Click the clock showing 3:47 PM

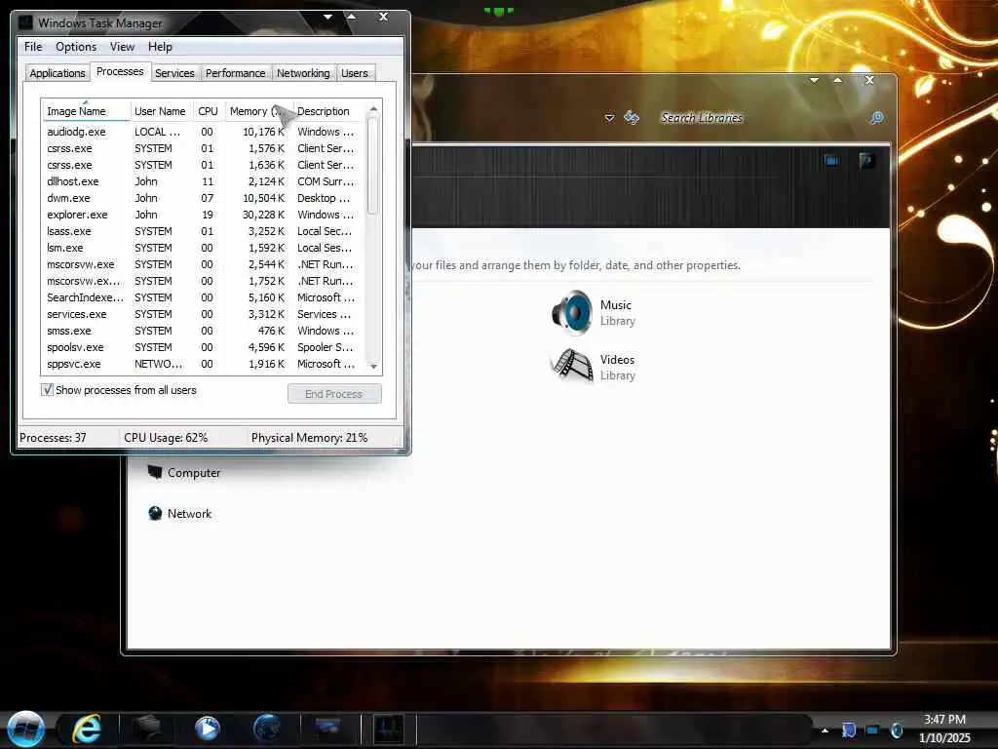(x=944, y=720)
